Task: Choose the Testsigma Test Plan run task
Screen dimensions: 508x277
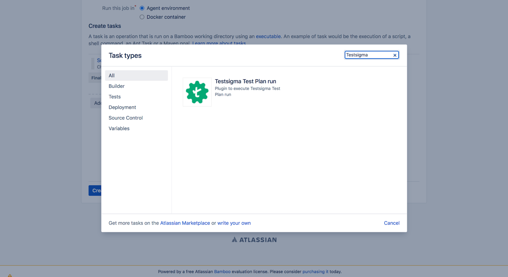Action: pos(245,81)
